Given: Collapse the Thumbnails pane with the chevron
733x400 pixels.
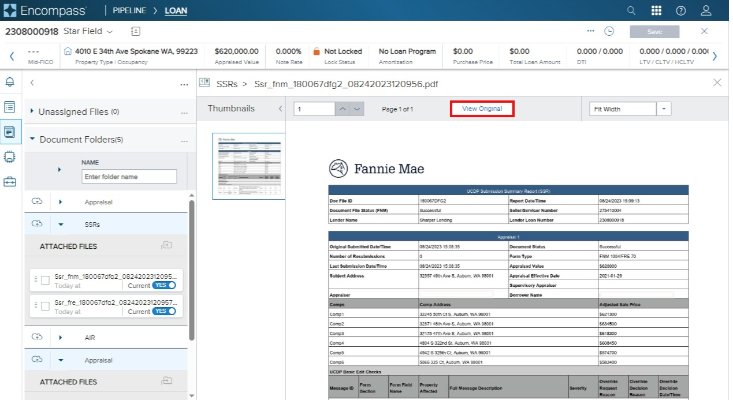Looking at the screenshot, I should point(280,109).
